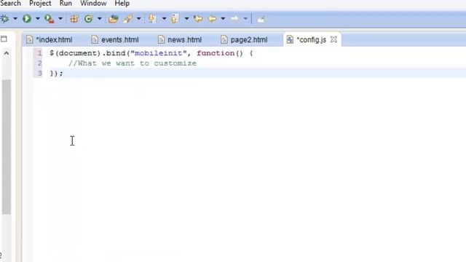The image size is (466, 262).
Task: Click the left panel scroll up arrow
Action: (7, 53)
